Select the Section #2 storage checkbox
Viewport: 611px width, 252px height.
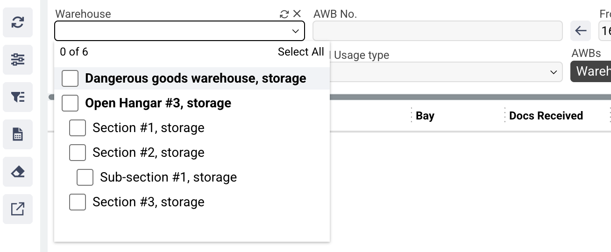78,153
